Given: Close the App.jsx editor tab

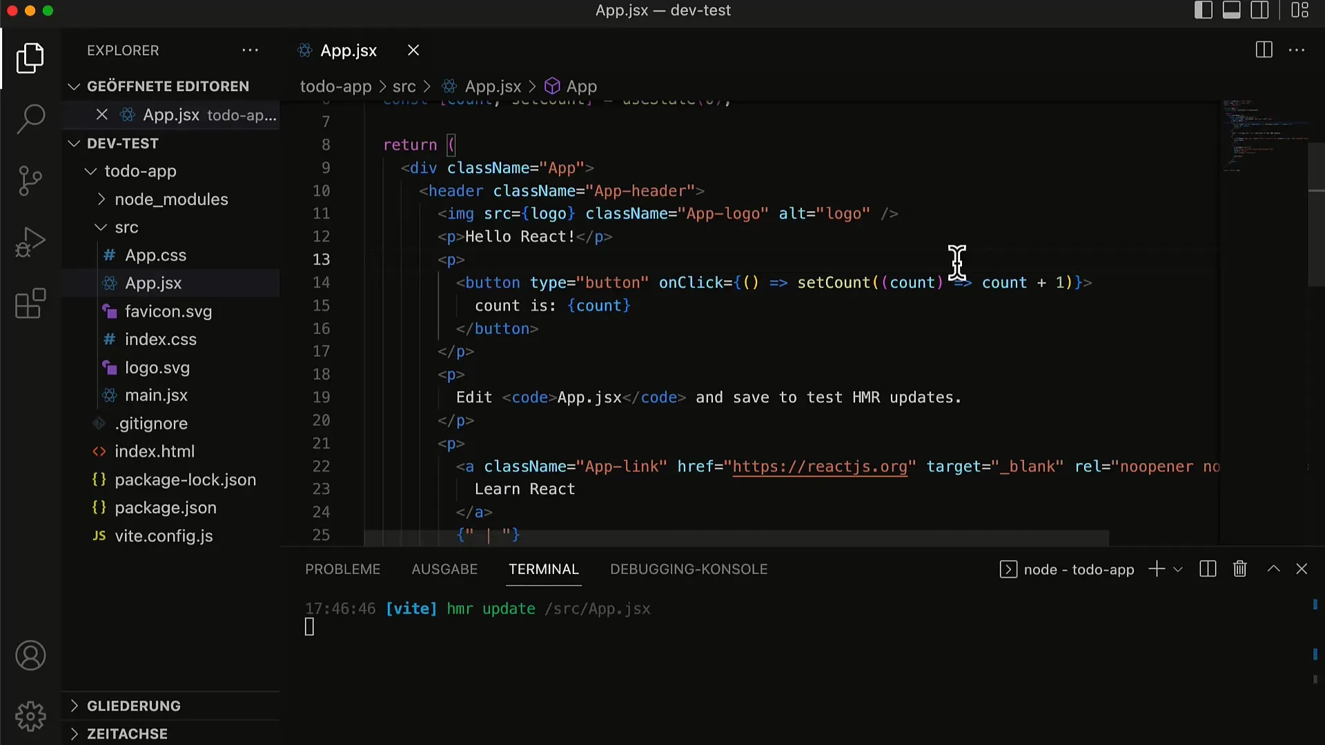Looking at the screenshot, I should pos(413,50).
